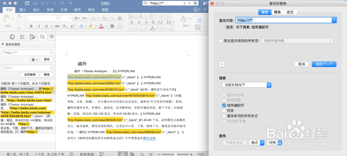Open the reviewing pane icon in sidebar
This screenshot has width=347, height=156.
(x=32, y=37)
